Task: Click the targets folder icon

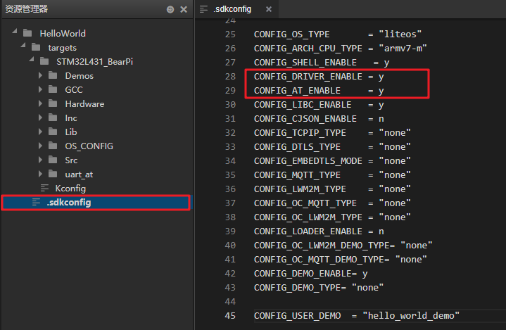Action: (x=36, y=47)
